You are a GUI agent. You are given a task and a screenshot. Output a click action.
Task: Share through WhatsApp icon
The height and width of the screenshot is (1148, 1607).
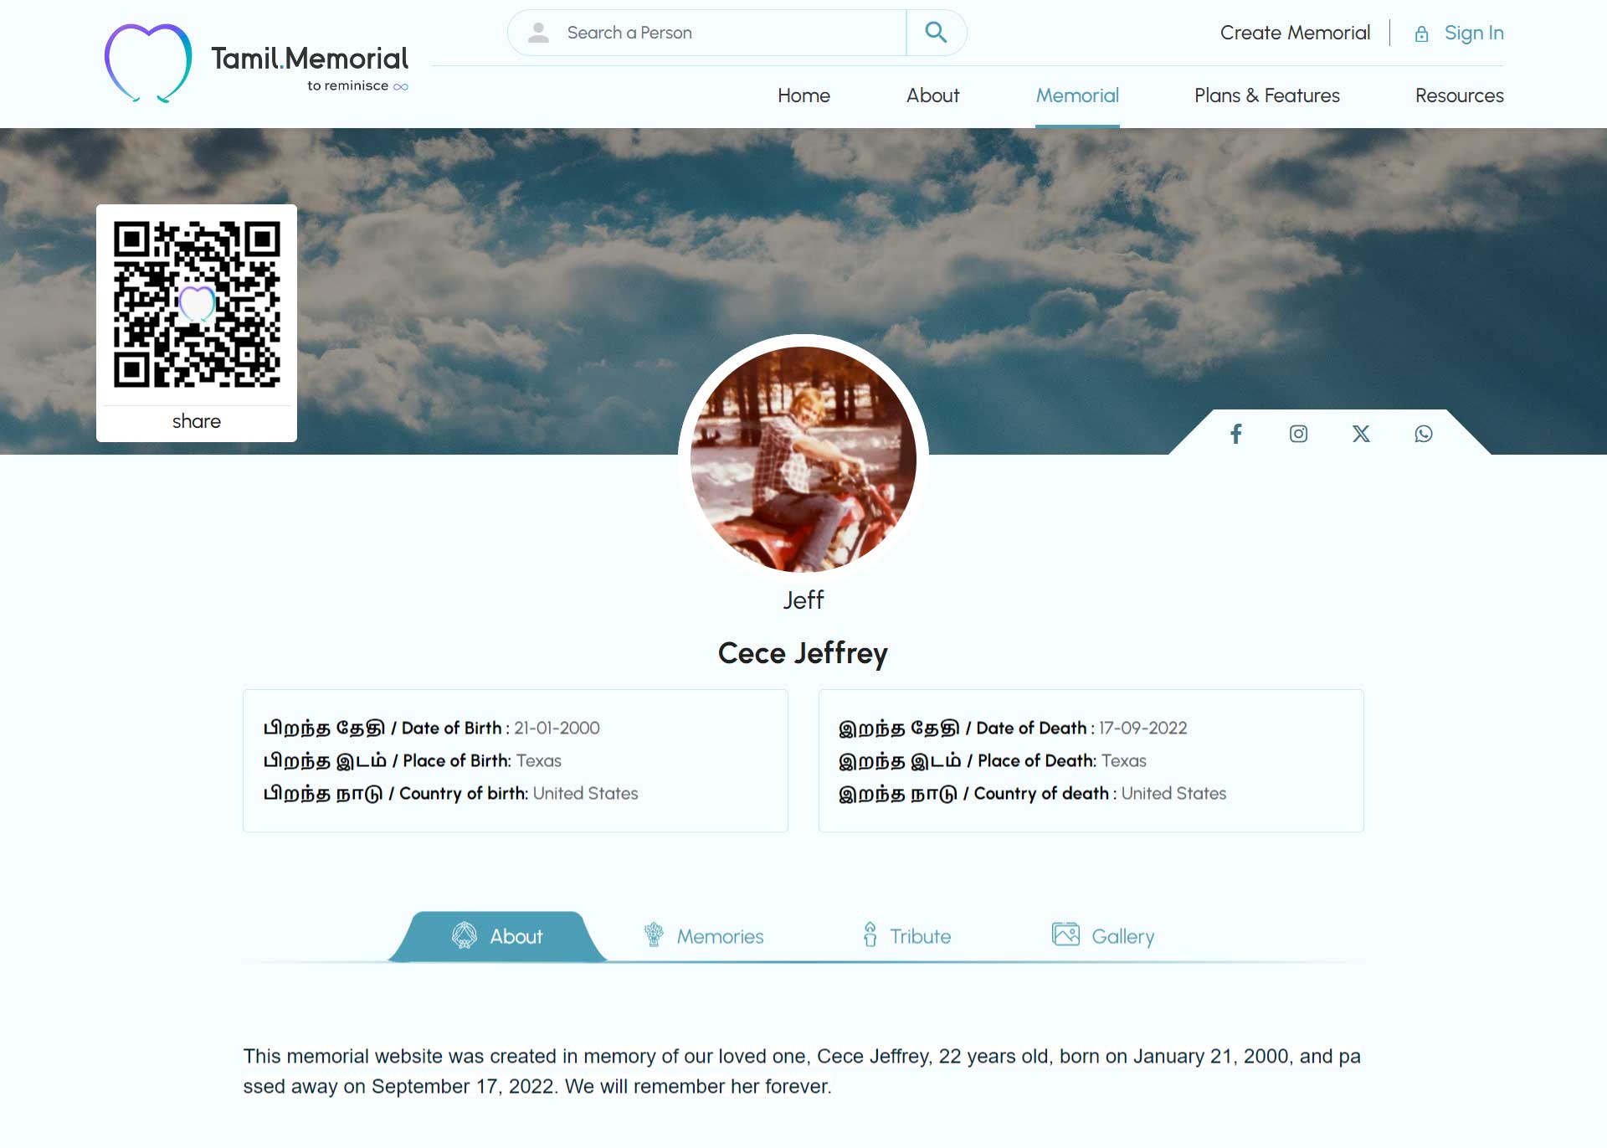pos(1424,434)
